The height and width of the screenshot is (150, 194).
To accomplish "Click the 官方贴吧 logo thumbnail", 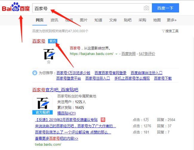I will coord(42,104).
